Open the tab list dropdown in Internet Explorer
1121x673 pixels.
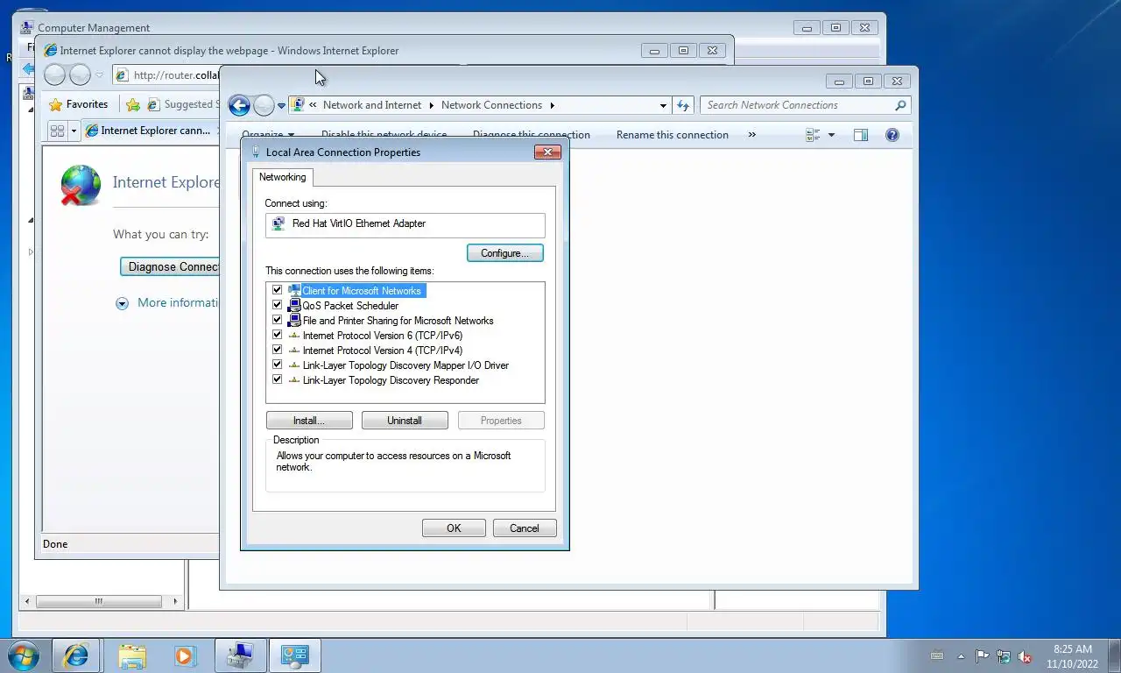[x=74, y=131]
